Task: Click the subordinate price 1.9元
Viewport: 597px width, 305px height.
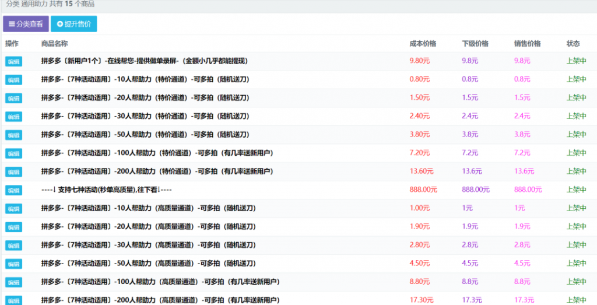Action: click(470, 226)
